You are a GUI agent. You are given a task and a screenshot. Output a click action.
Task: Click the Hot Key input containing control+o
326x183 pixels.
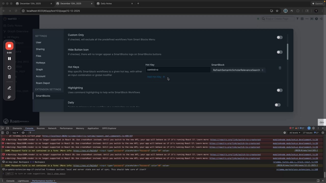click(178, 70)
